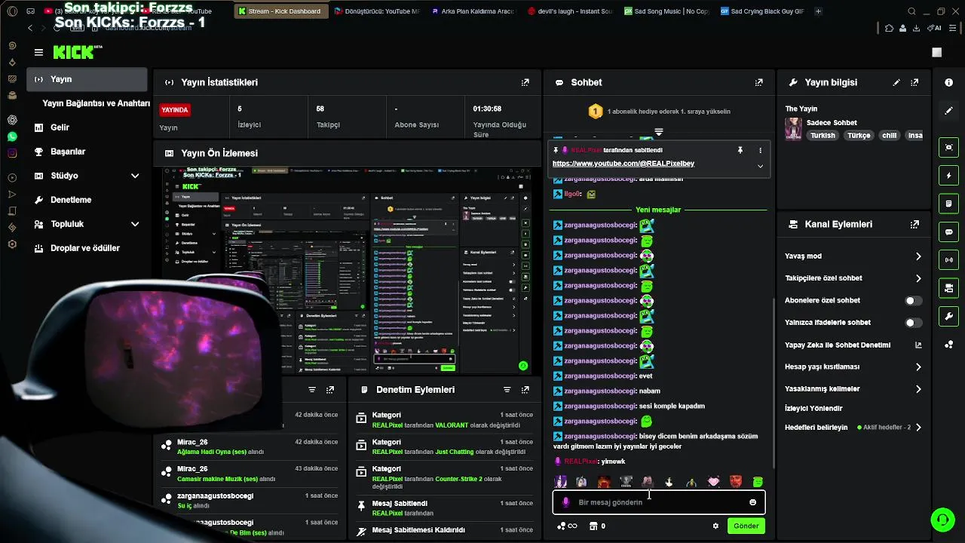Open a new browser tab with the plus button

(x=818, y=11)
